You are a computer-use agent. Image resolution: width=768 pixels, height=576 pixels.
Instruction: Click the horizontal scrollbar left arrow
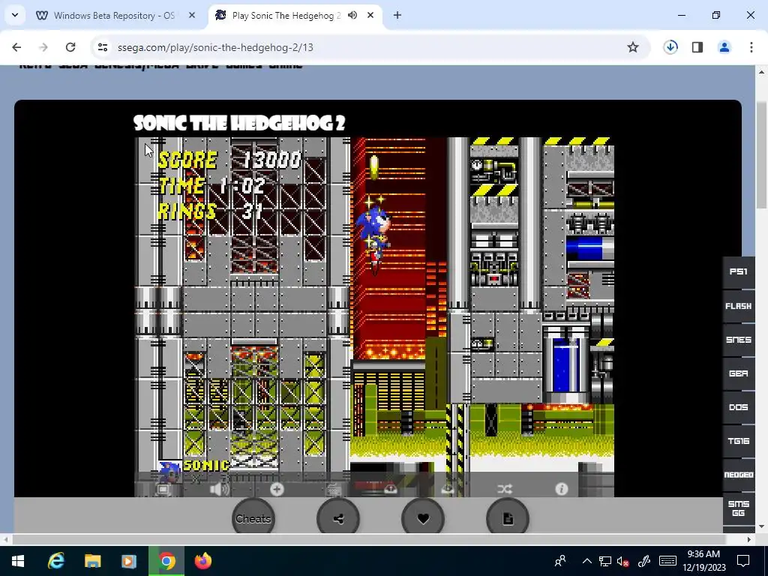tap(5, 539)
